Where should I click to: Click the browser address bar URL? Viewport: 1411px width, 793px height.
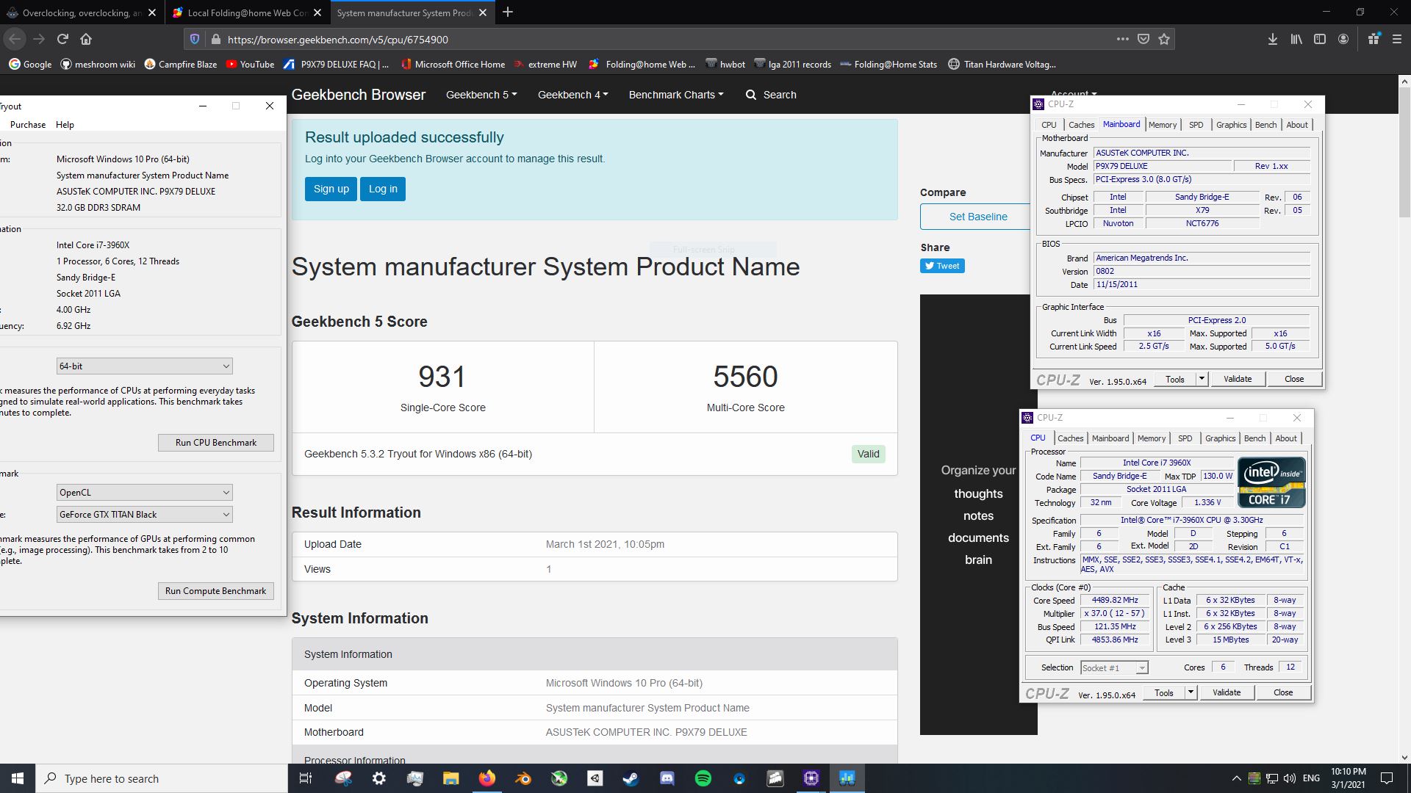(338, 40)
